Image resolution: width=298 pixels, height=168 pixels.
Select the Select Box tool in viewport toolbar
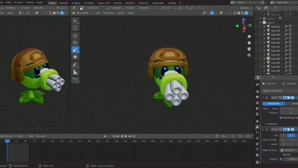75,21
